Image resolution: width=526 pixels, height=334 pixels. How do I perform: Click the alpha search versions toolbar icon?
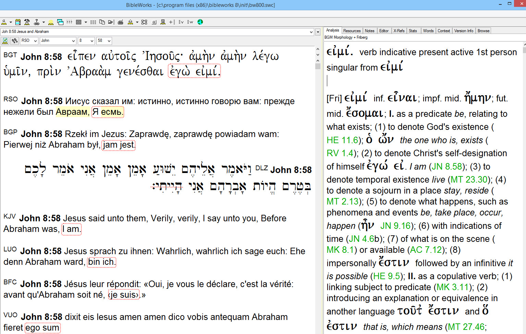[4, 22]
